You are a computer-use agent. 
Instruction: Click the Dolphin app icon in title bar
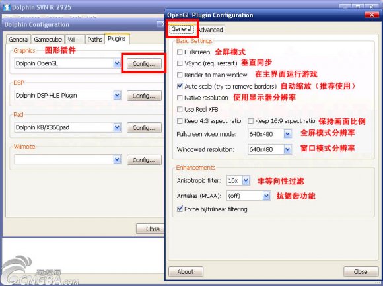click(7, 7)
